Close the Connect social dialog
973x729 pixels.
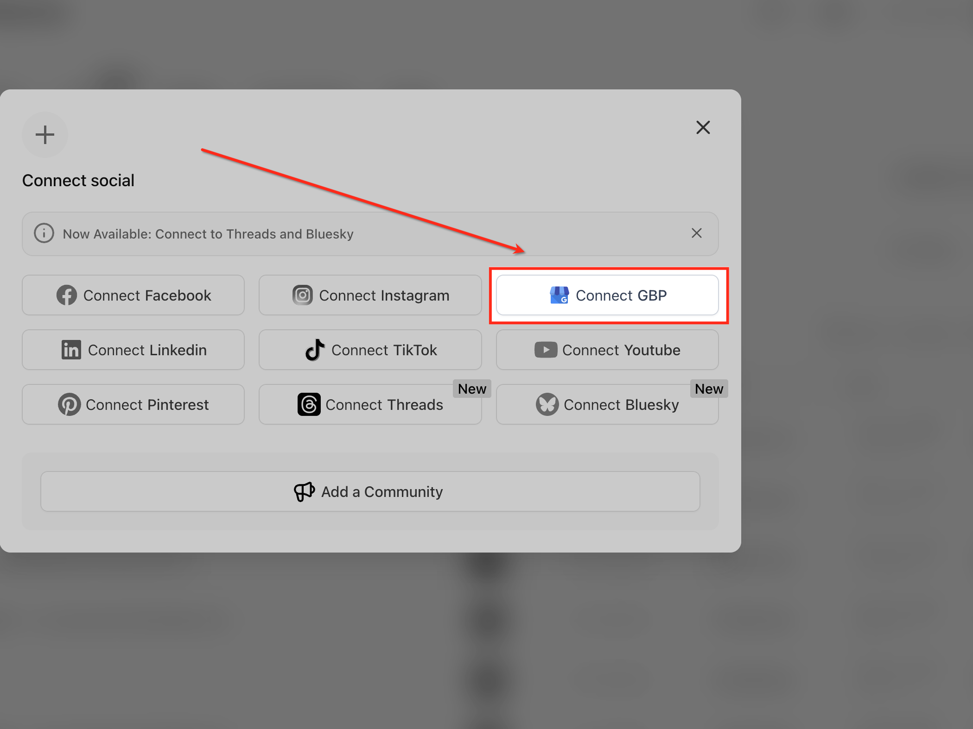(703, 127)
